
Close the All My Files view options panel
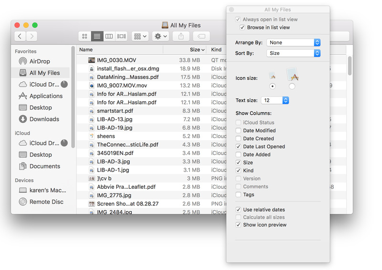(x=232, y=10)
